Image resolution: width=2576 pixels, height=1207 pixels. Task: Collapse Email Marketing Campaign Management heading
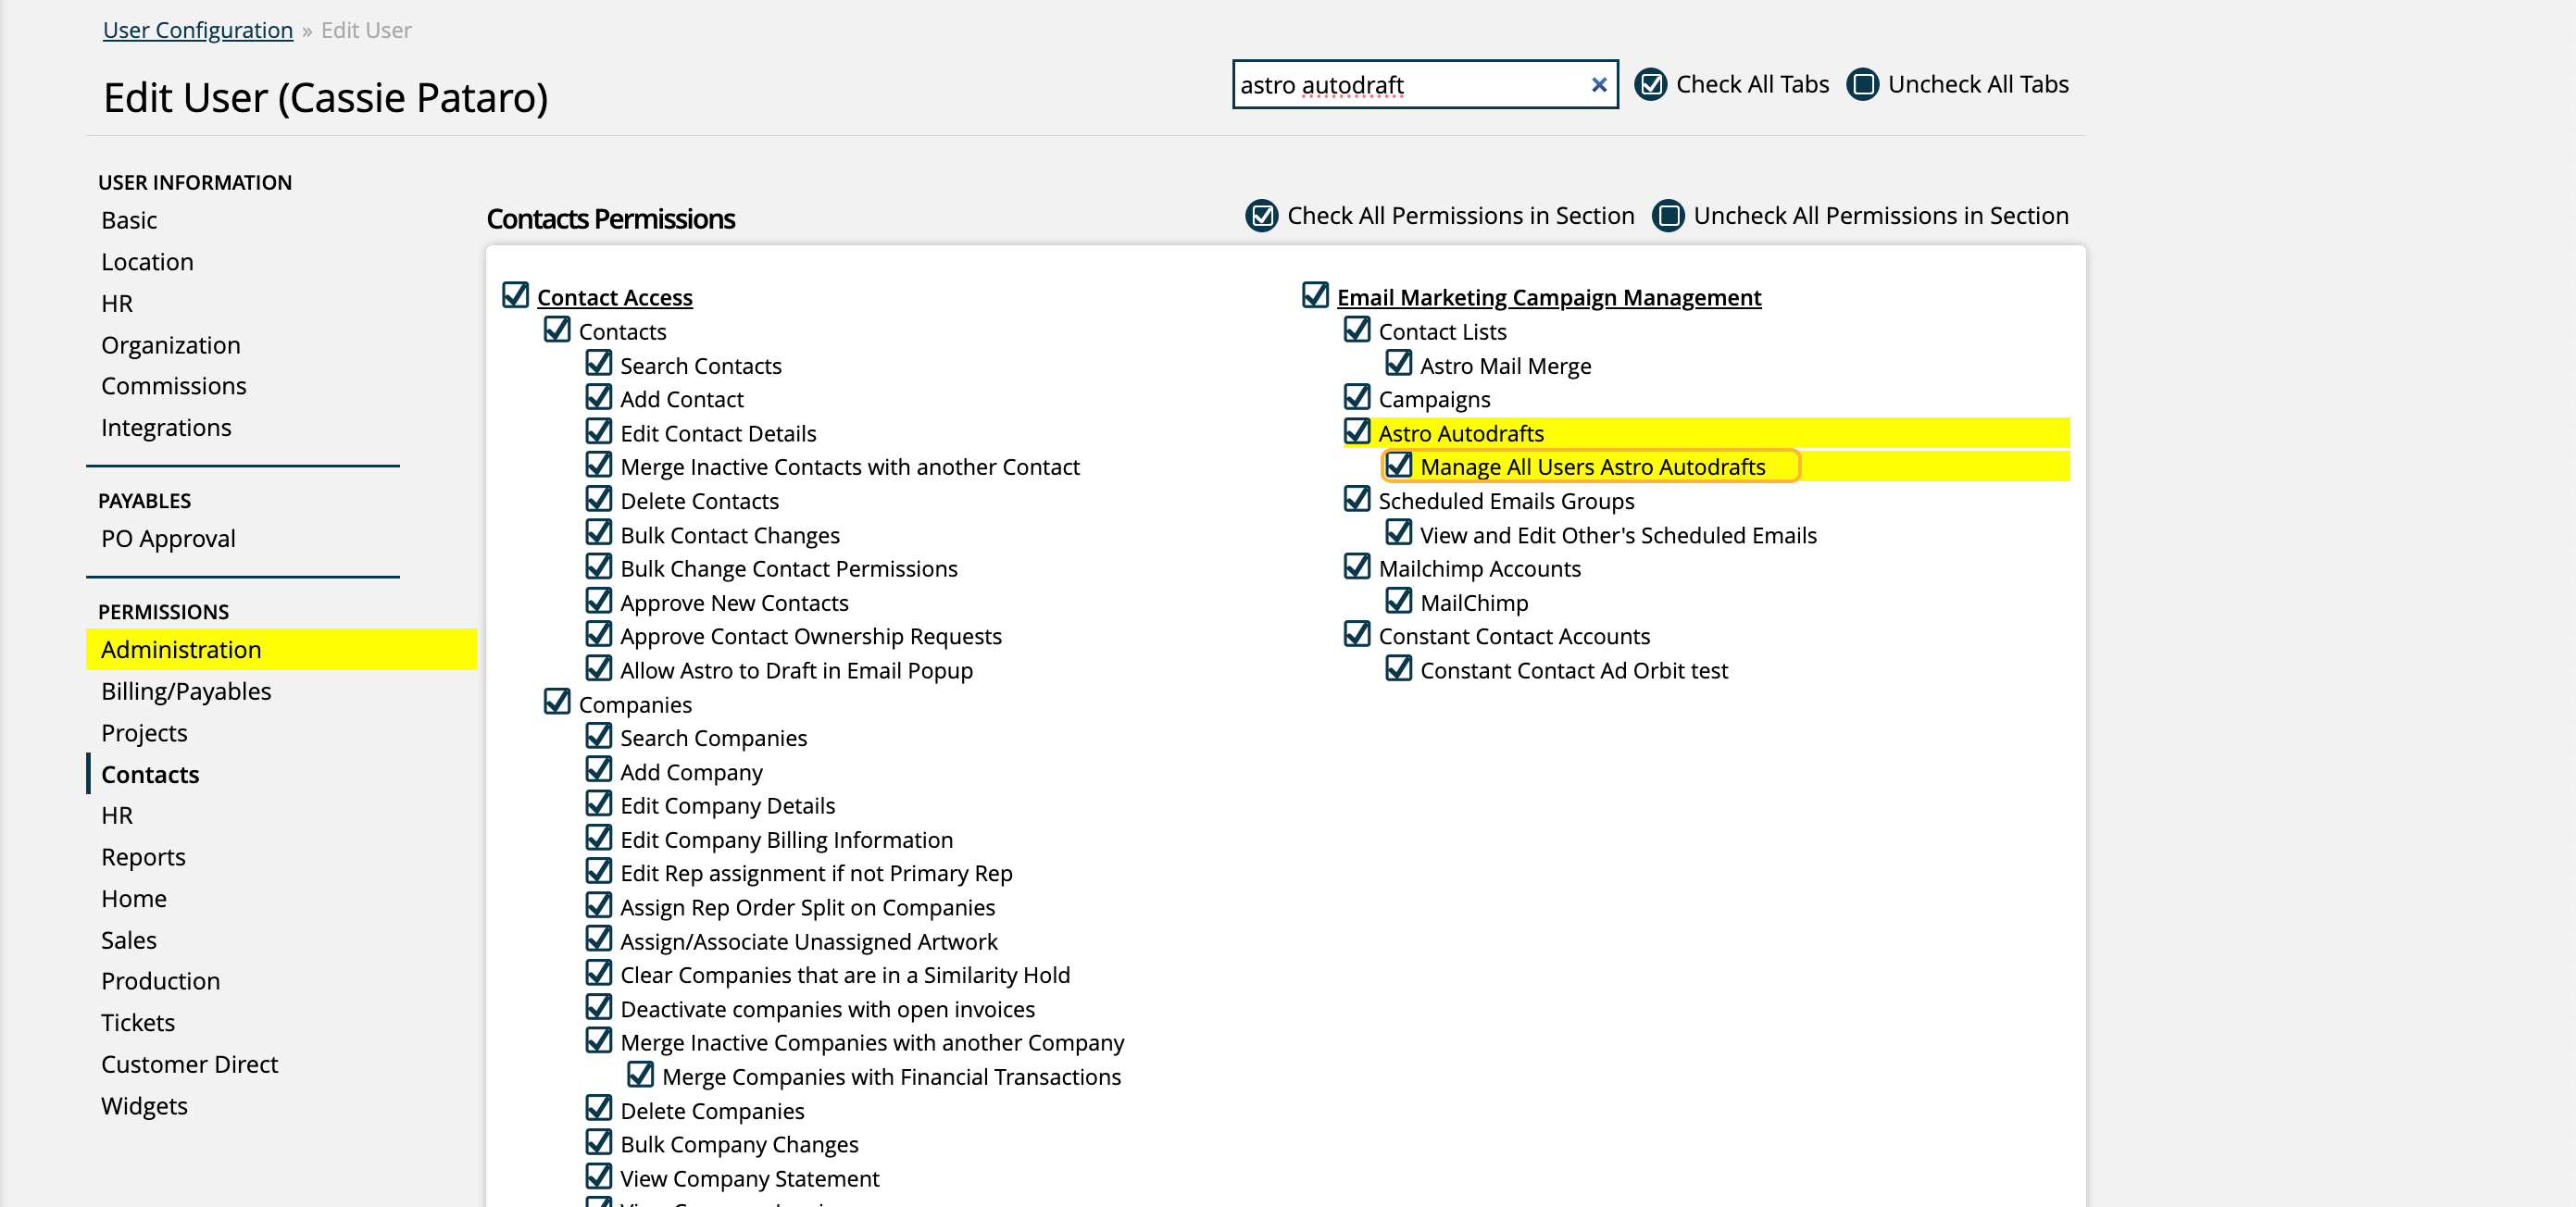tap(1548, 297)
